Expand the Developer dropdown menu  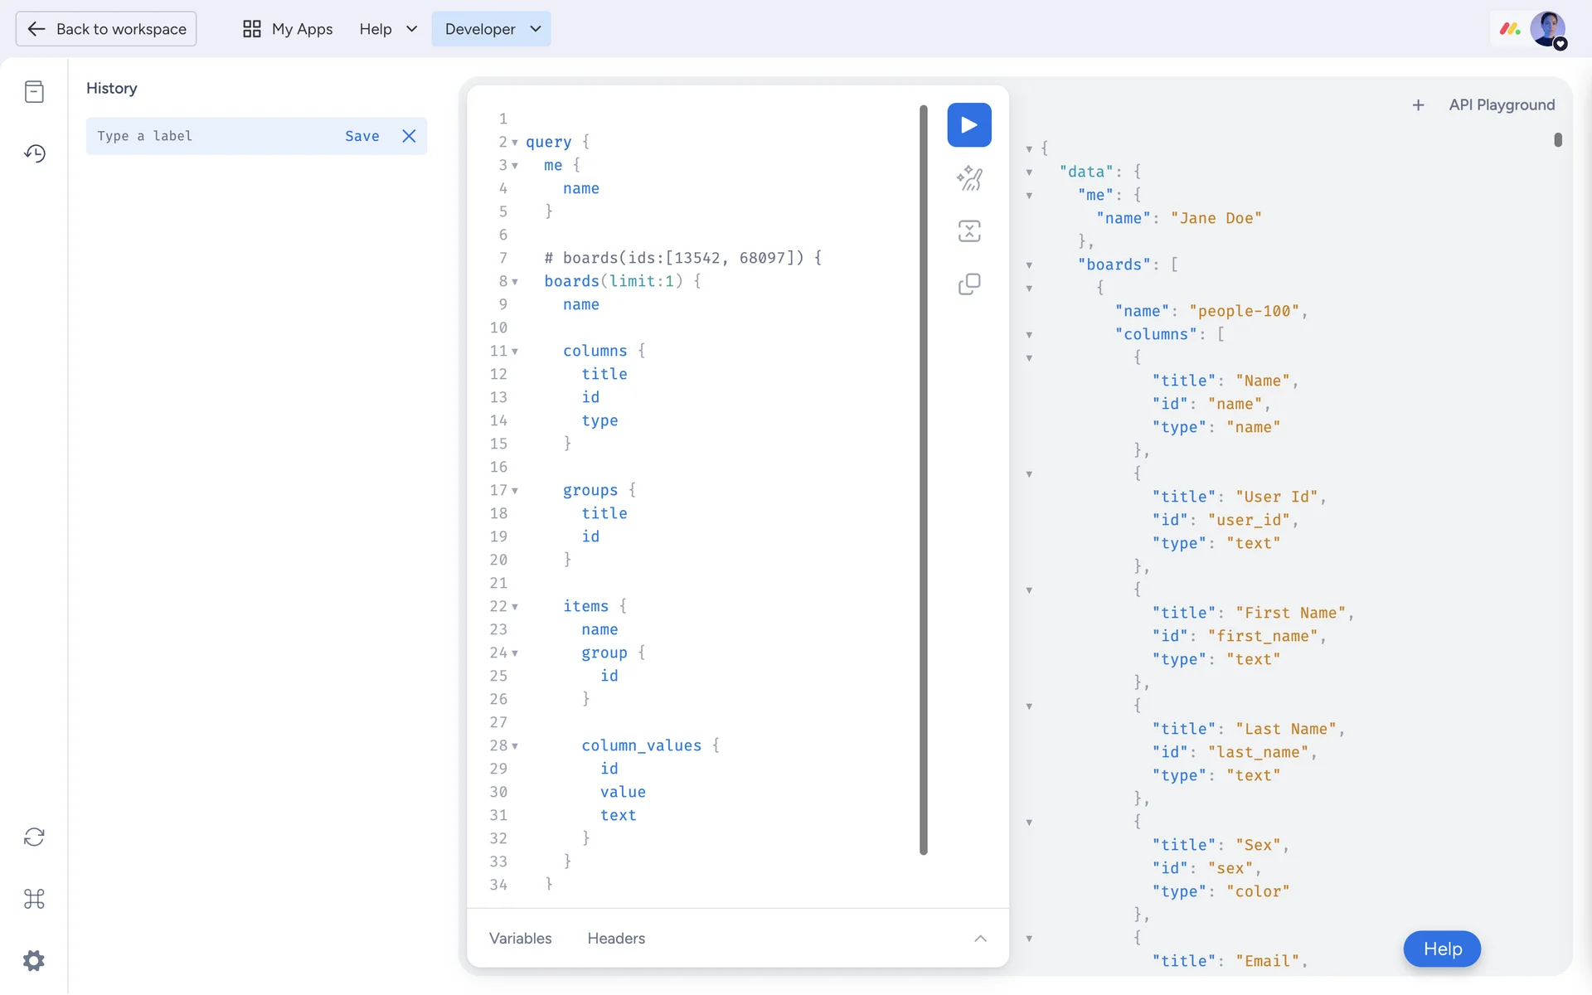491,29
